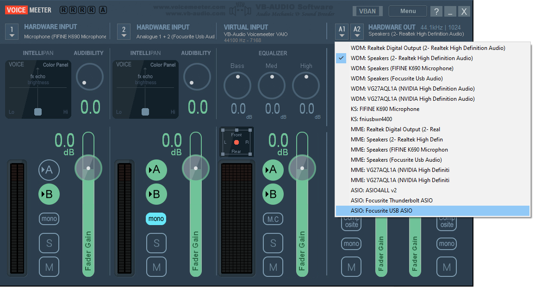
Task: Mute hardware input 2
Action: (156, 267)
